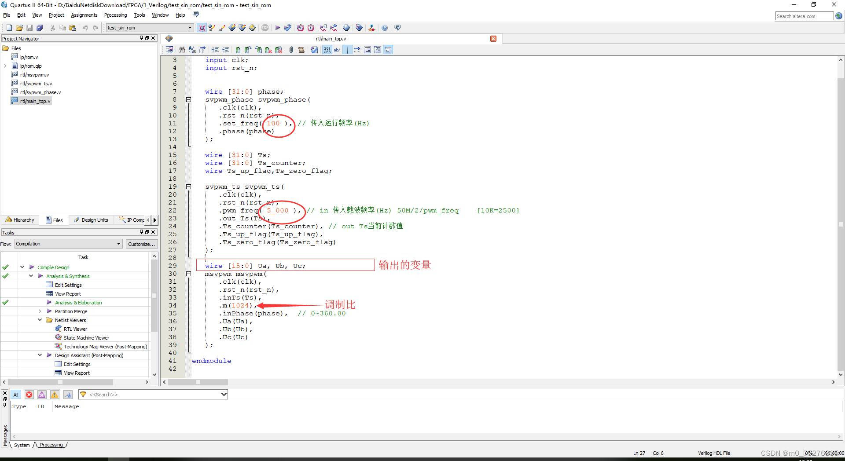
Task: Open the test_sin_rom project dropdown
Action: click(190, 27)
